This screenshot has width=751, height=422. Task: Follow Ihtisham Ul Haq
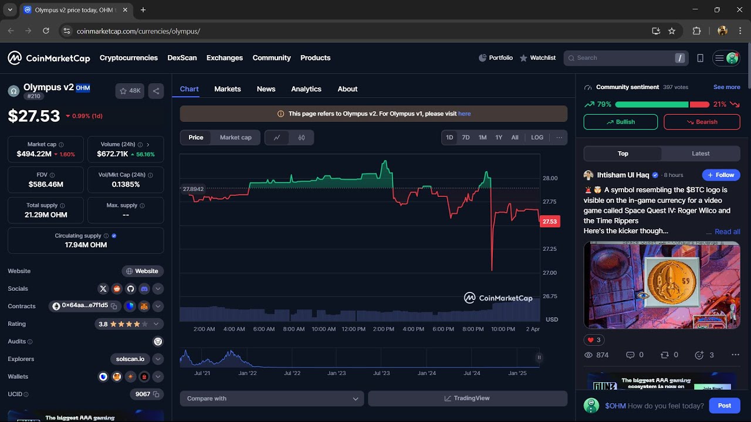pos(720,175)
